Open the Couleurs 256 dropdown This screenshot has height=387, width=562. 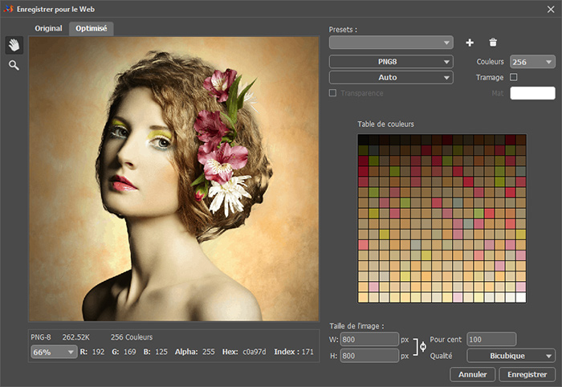pyautogui.click(x=532, y=62)
